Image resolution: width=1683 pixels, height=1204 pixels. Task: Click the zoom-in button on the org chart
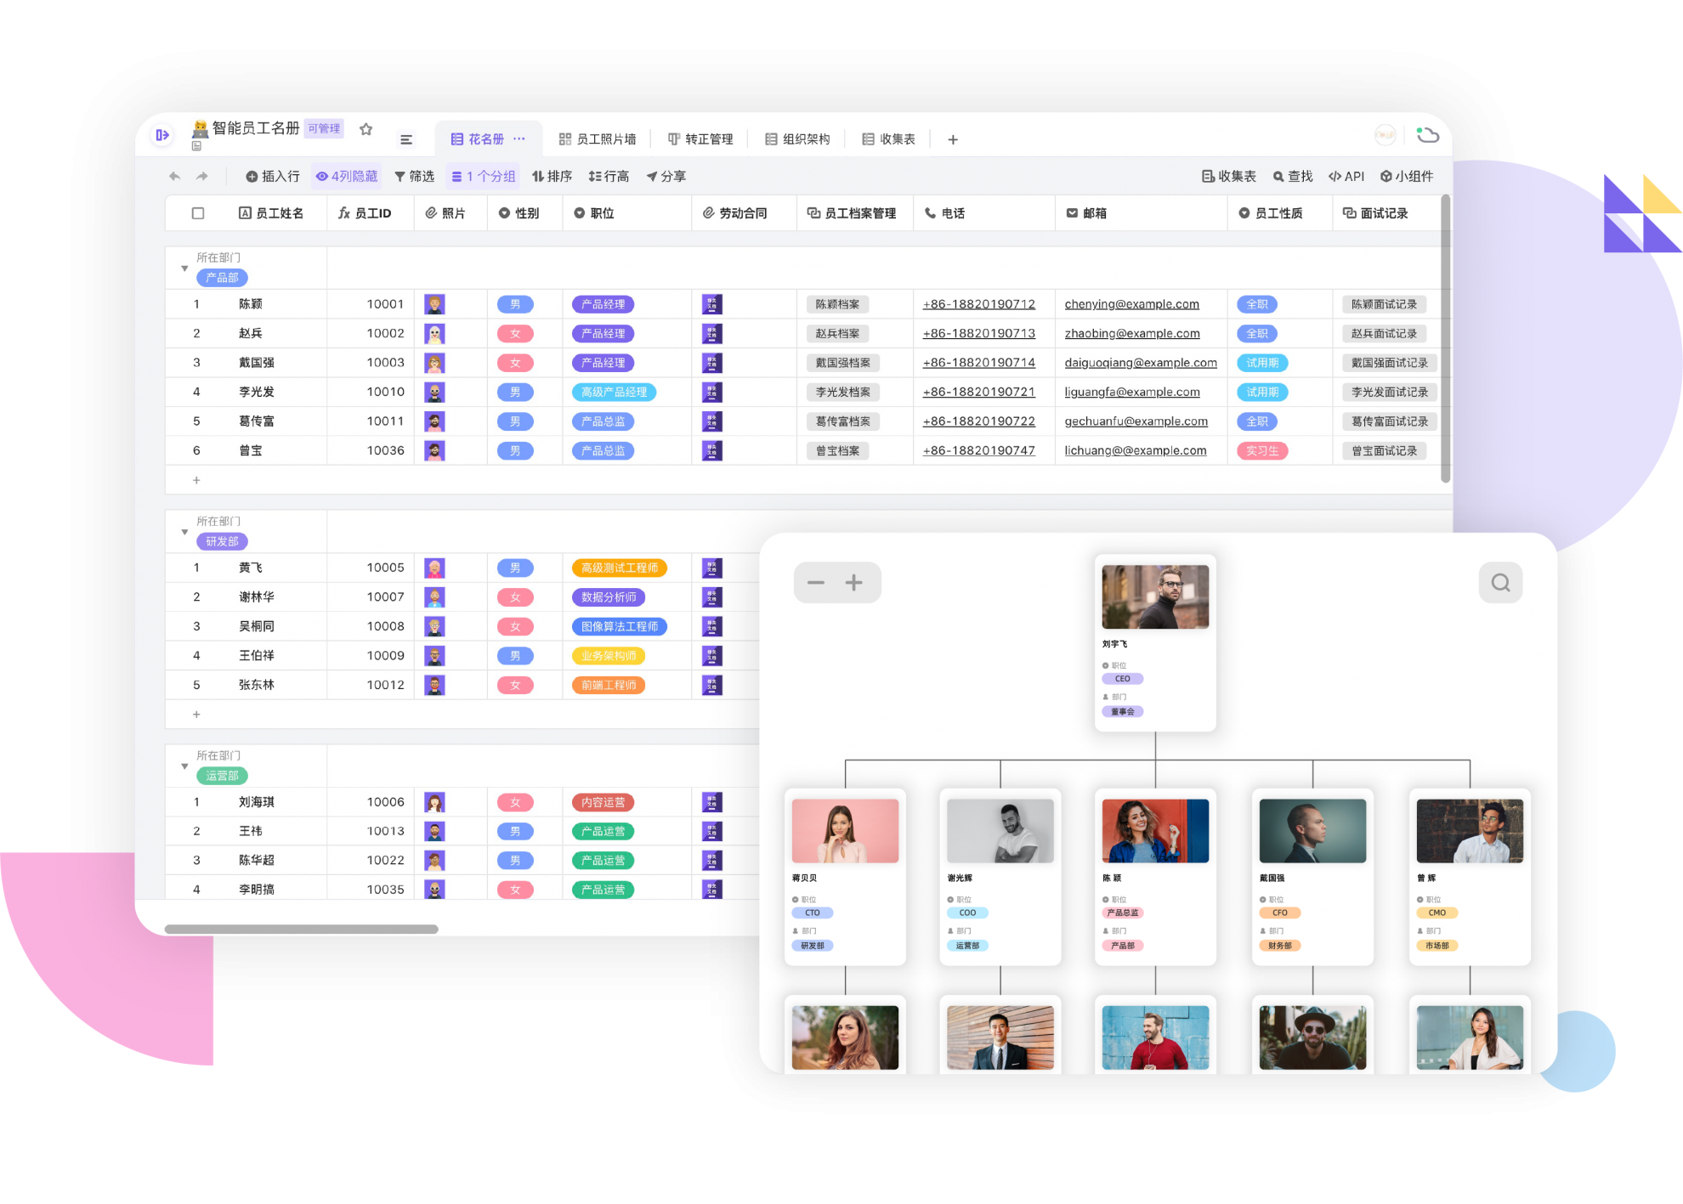pyautogui.click(x=855, y=583)
